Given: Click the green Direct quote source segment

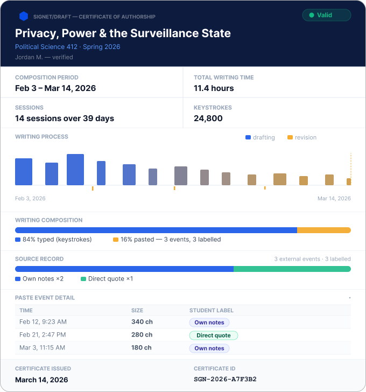Looking at the screenshot, I should (292, 269).
